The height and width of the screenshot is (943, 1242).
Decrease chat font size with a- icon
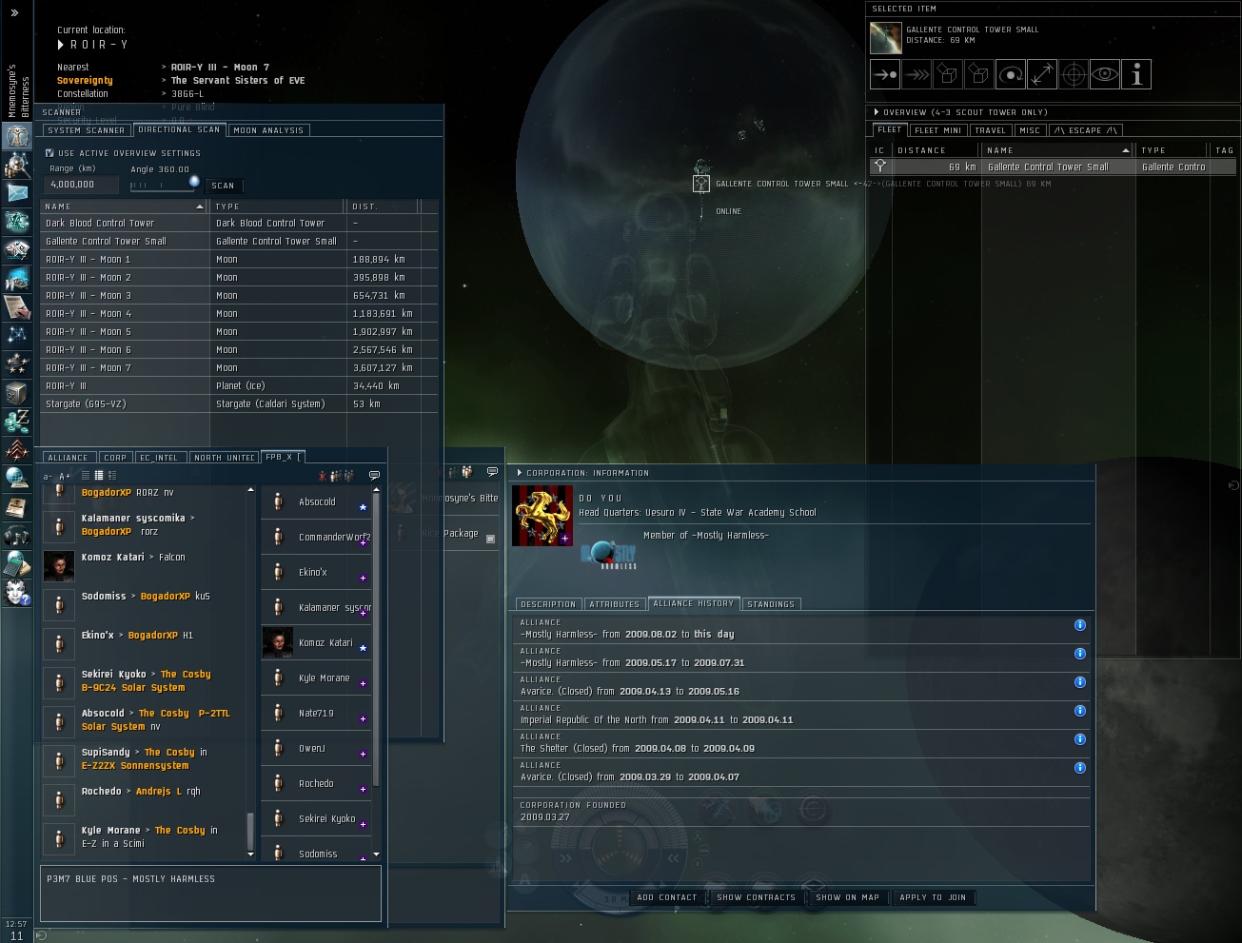click(x=49, y=476)
